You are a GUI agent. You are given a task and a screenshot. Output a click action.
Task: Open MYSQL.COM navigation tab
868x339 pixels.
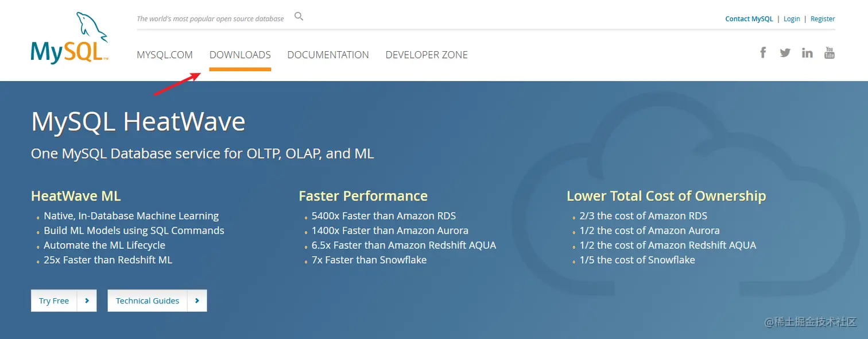(165, 55)
